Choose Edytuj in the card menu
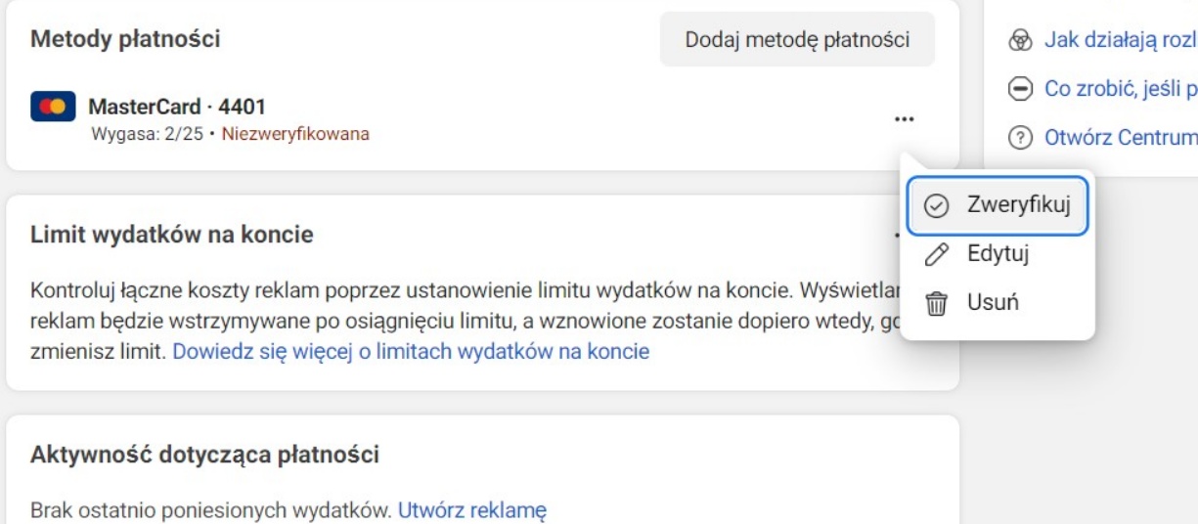The height and width of the screenshot is (524, 1198). coord(998,255)
